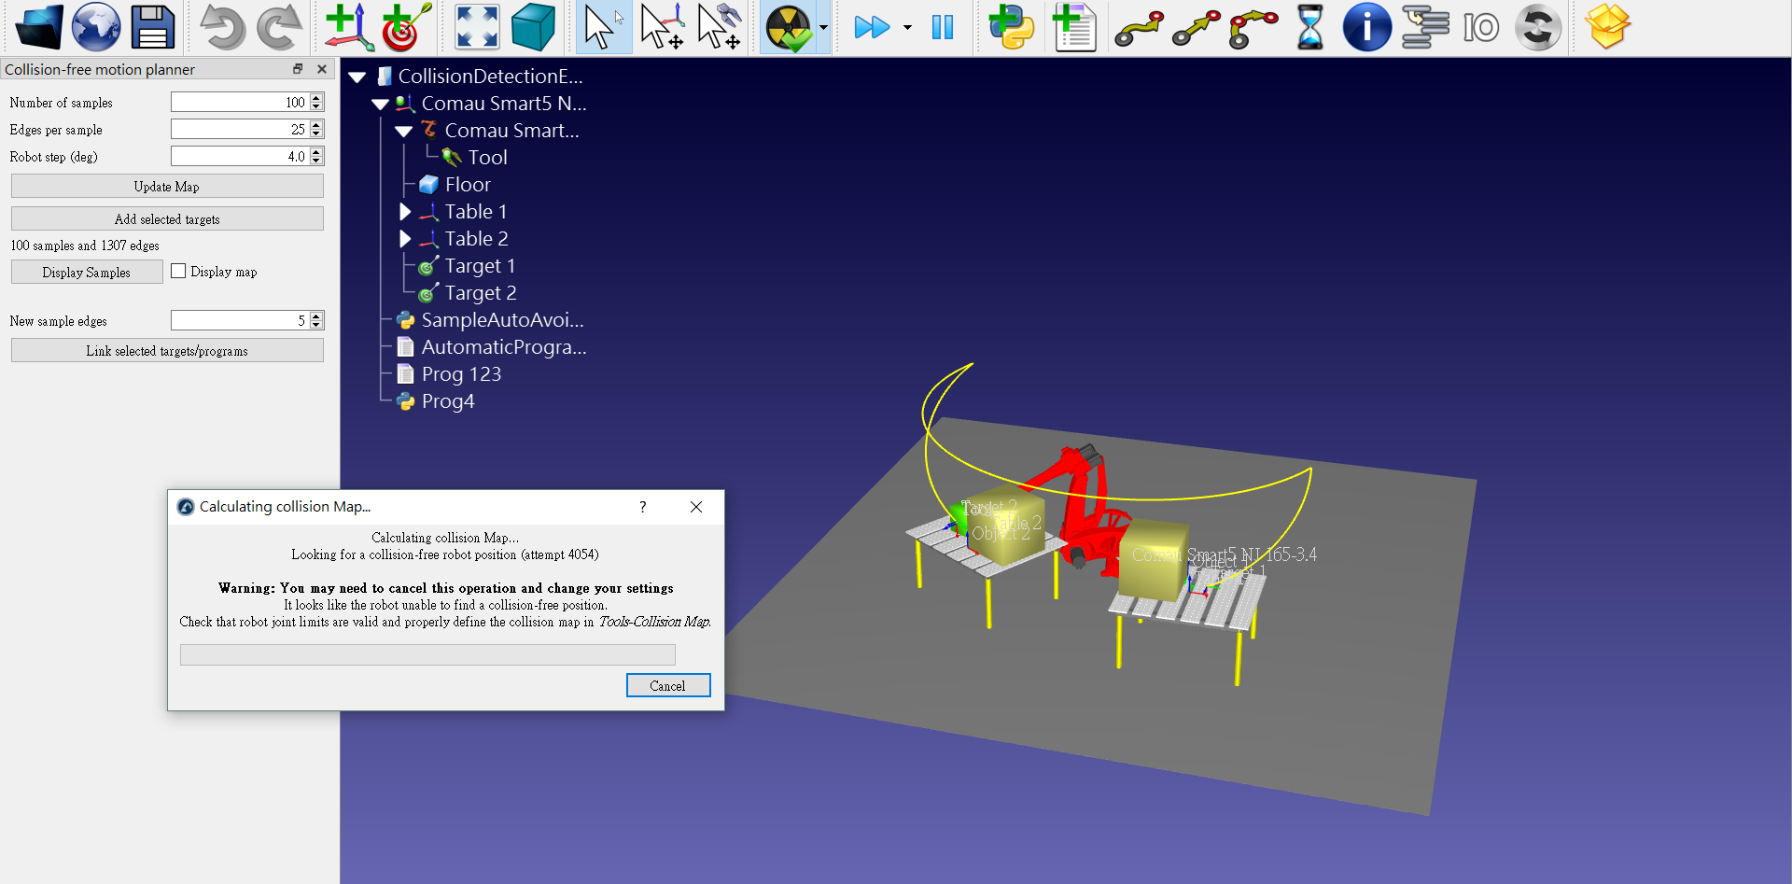This screenshot has width=1792, height=884.
Task: Expand the Table 2 tree node
Action: [405, 239]
